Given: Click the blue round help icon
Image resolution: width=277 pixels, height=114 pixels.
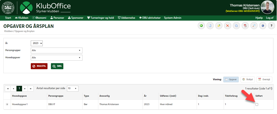Looking at the screenshot, I should pos(263,26).
